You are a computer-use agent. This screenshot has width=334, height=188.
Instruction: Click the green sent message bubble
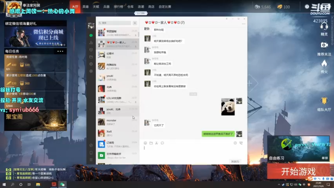tap(218, 134)
